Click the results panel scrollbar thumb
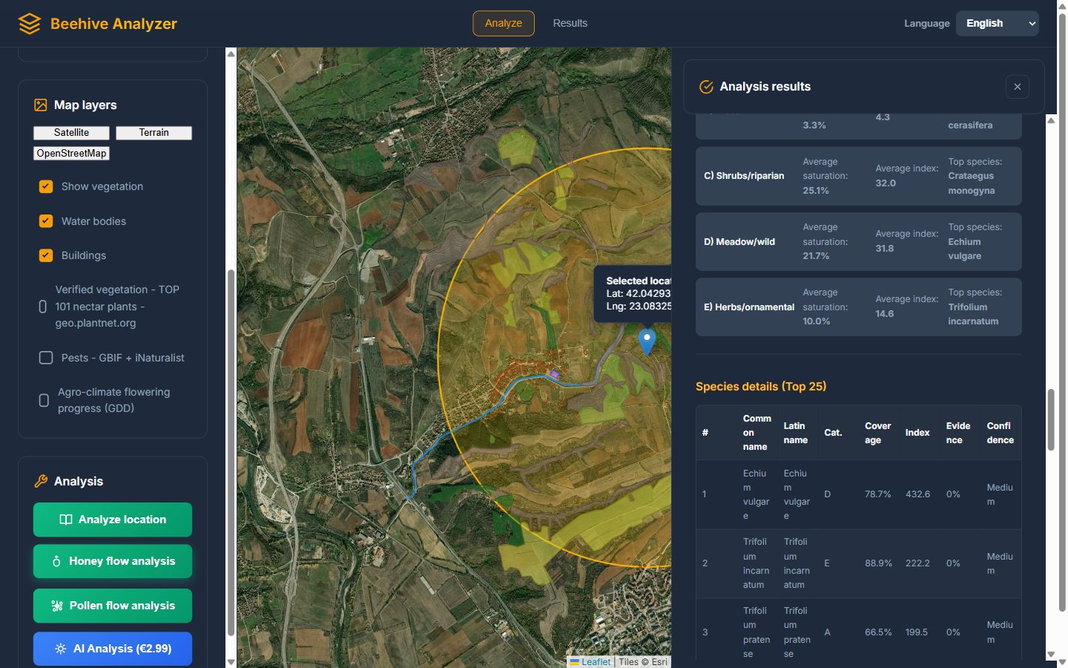This screenshot has height=668, width=1068. 1051,419
